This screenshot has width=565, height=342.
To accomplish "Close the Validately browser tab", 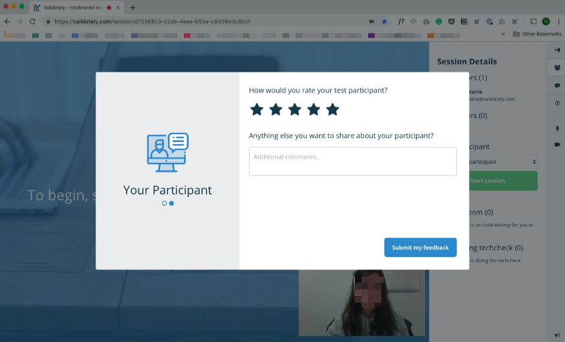I will point(118,7).
